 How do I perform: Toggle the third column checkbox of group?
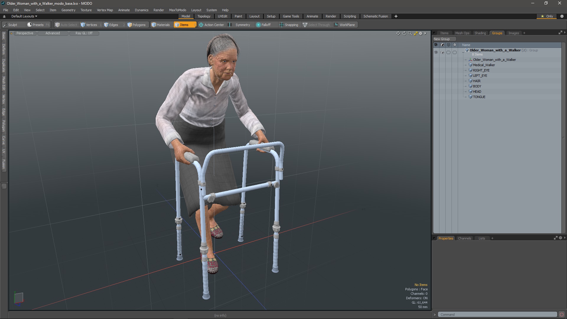pyautogui.click(x=448, y=52)
